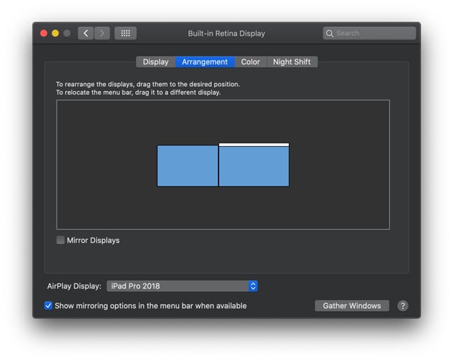The image size is (453, 361).
Task: Click the rearrange displays instruction text
Action: 148,84
